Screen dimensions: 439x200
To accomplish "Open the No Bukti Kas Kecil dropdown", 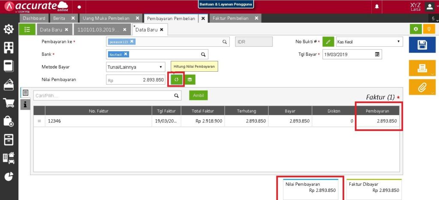I will 369,42.
